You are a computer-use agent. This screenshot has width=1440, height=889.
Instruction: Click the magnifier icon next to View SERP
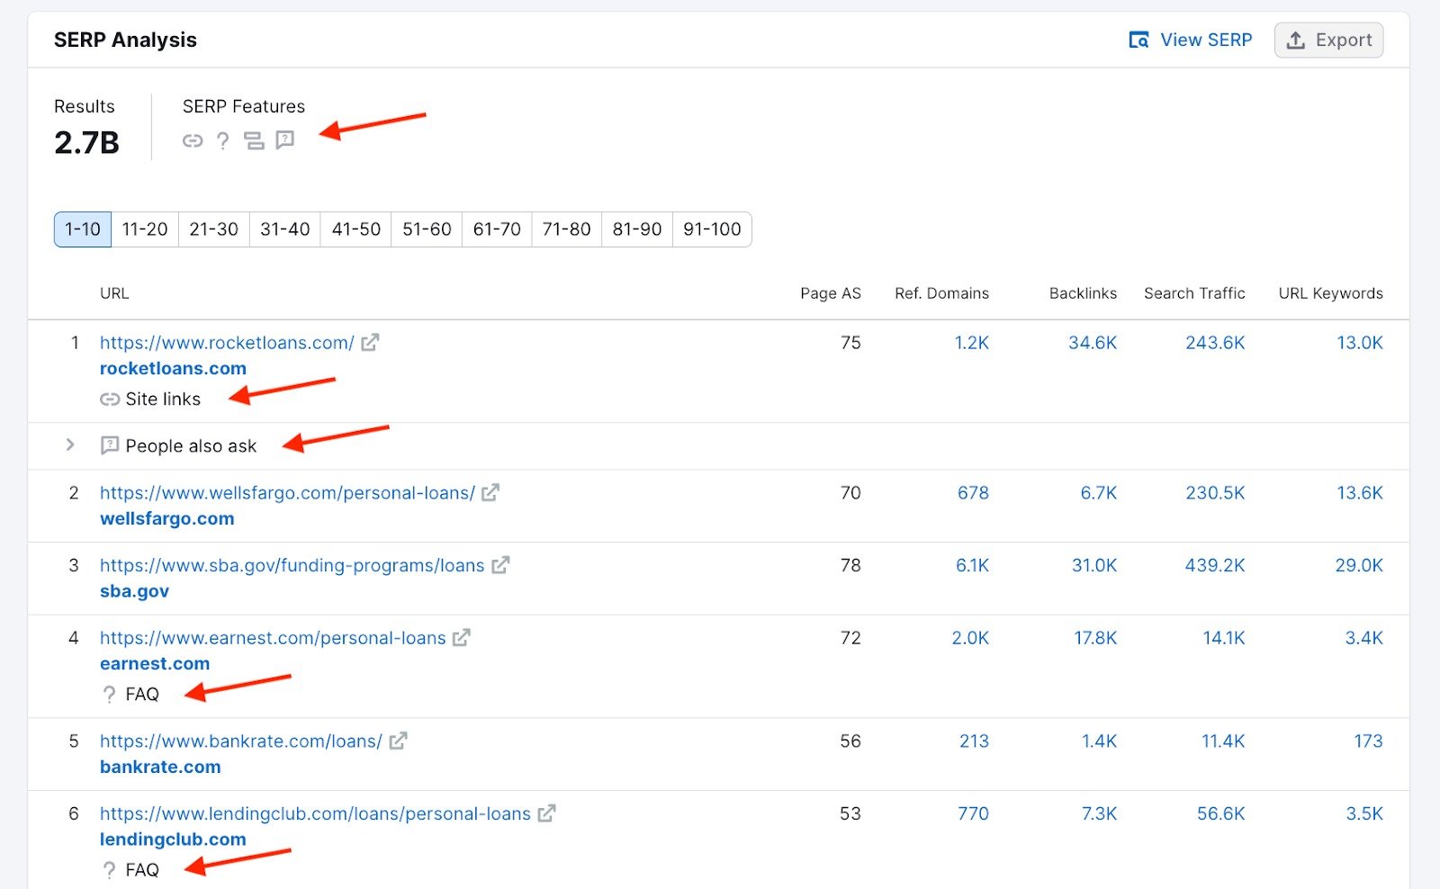click(x=1138, y=40)
